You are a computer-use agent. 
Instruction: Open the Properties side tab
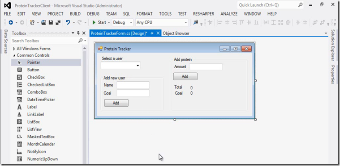(x=333, y=74)
